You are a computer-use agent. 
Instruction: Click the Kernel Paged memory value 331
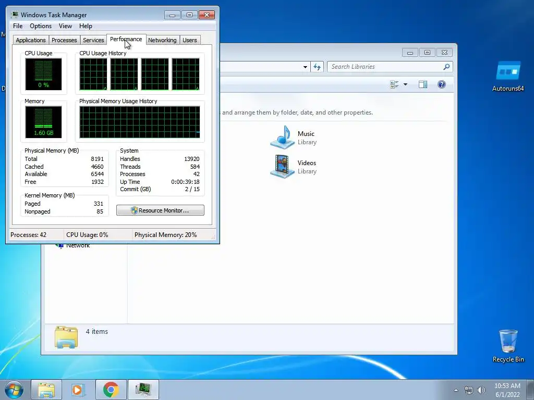[x=99, y=204]
